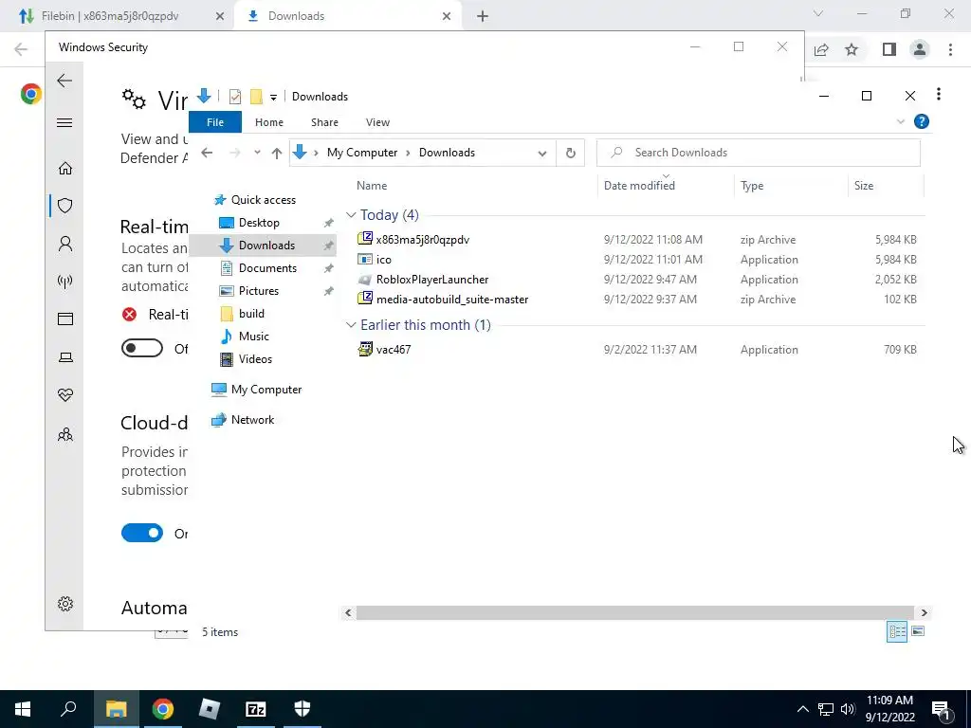The width and height of the screenshot is (971, 728).
Task: Select the RobloxPlayerLauncher application file
Action: pyautogui.click(x=432, y=280)
